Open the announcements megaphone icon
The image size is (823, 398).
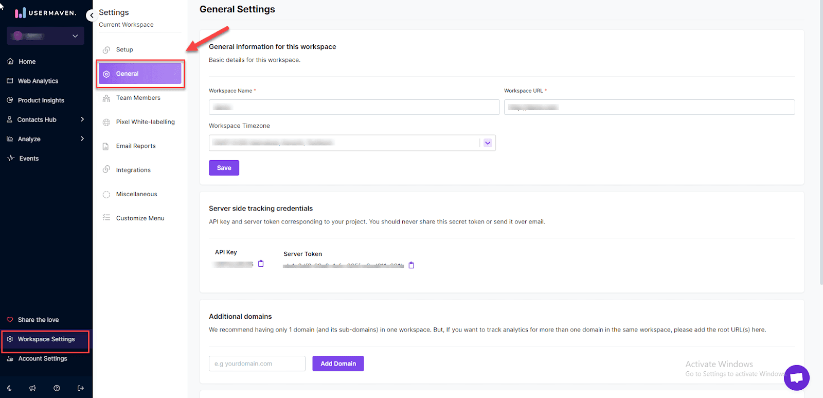pos(33,388)
